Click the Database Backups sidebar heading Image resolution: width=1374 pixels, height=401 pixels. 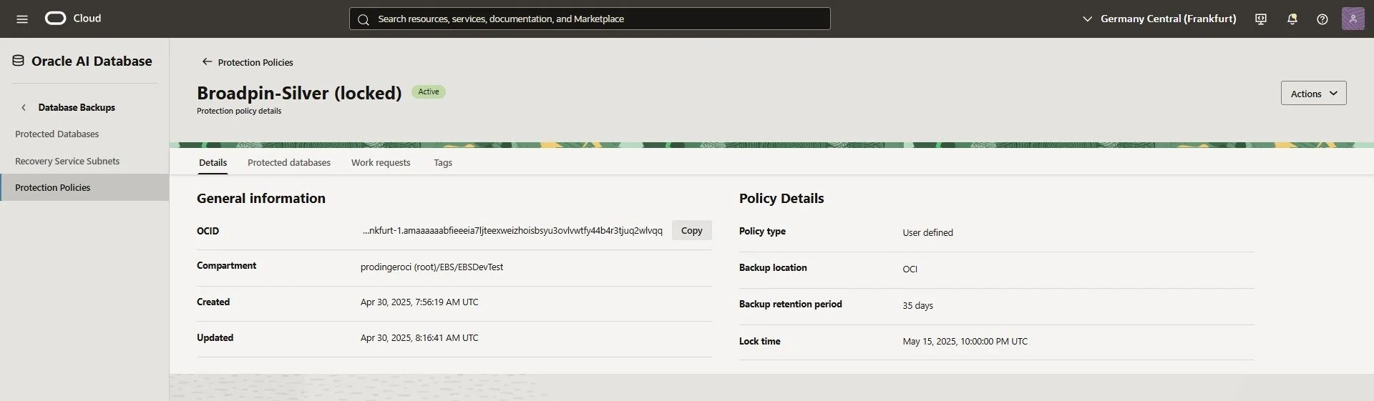coord(77,107)
